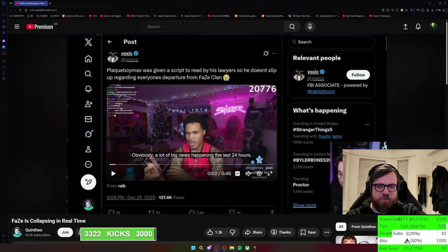The image size is (448, 252).
Task: Click the YouTube search magnifier button
Action: pos(292,27)
